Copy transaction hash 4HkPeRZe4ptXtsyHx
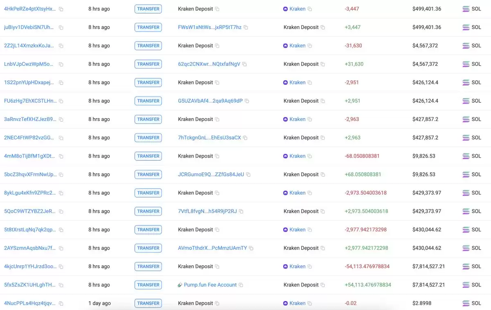 (x=61, y=9)
